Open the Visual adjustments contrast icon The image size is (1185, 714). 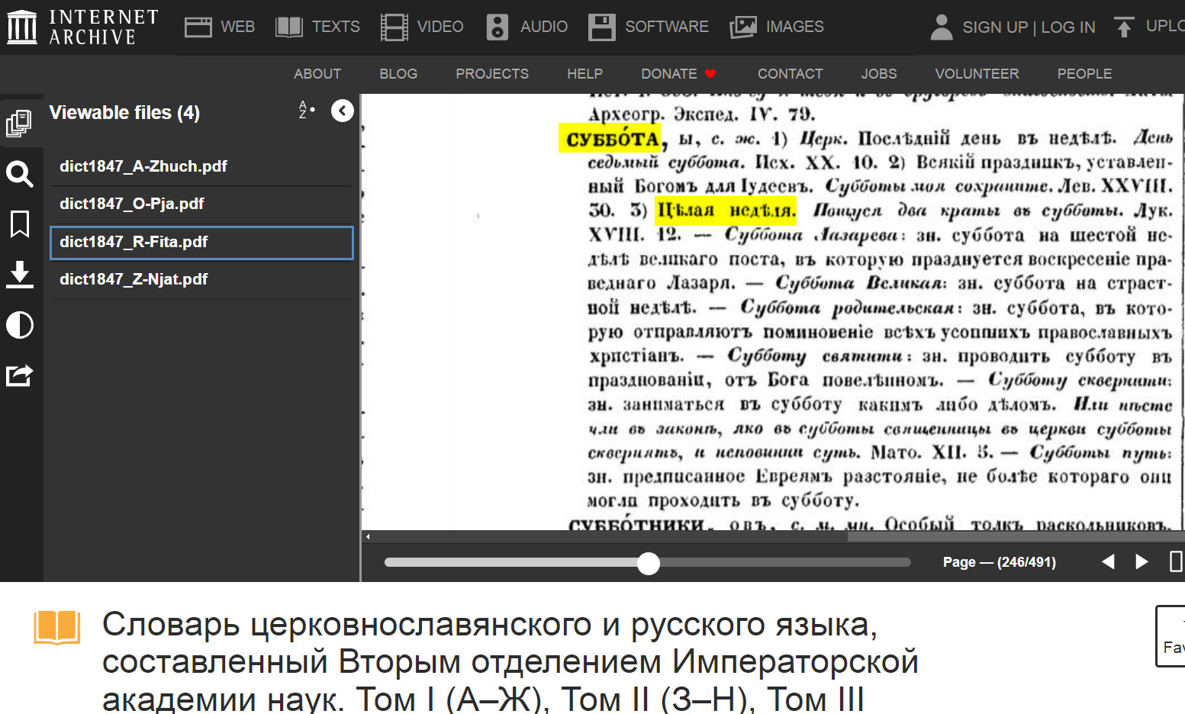tap(20, 325)
